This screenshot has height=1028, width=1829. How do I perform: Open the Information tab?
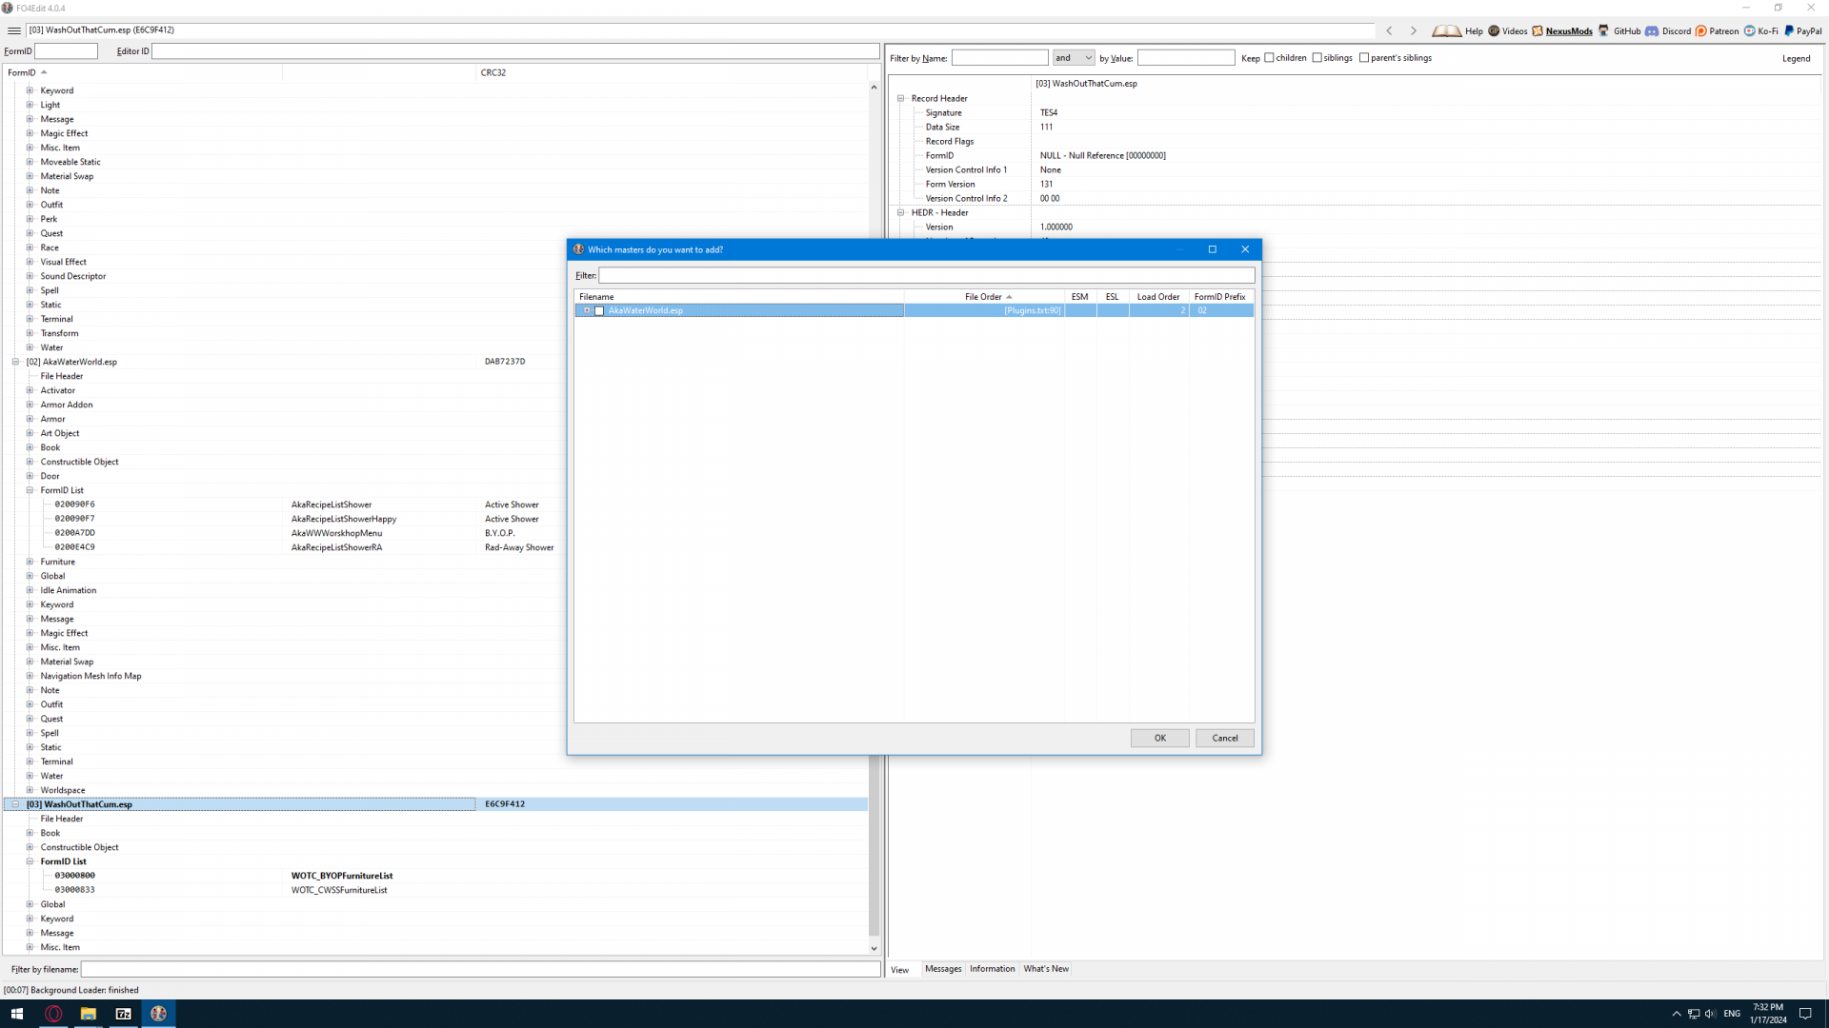pos(992,969)
